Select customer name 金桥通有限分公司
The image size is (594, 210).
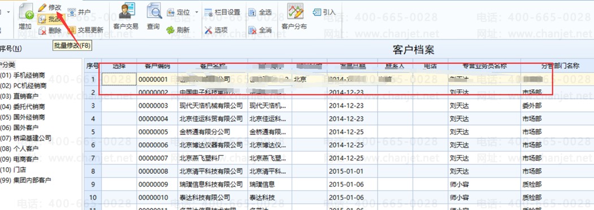[x=205, y=132]
